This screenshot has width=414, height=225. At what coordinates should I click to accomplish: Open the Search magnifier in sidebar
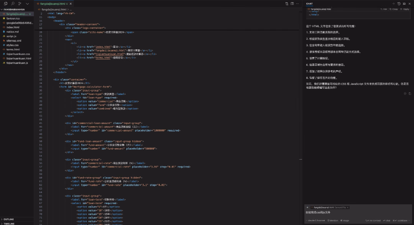[x=13, y=3]
